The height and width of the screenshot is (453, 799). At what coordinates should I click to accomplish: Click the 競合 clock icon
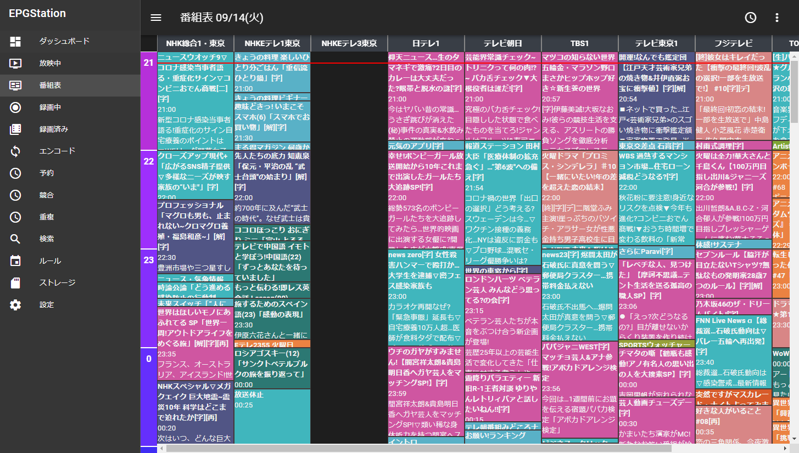(15, 195)
